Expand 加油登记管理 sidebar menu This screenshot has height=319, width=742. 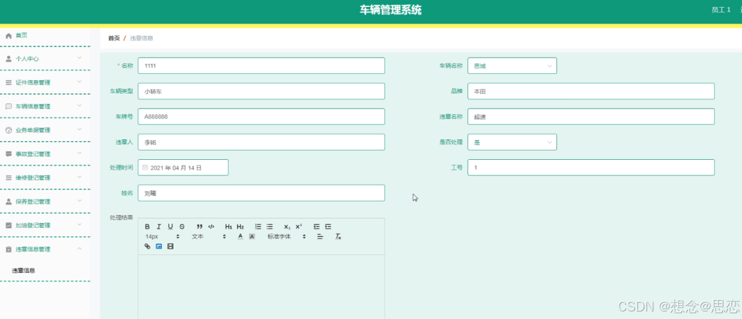45,225
